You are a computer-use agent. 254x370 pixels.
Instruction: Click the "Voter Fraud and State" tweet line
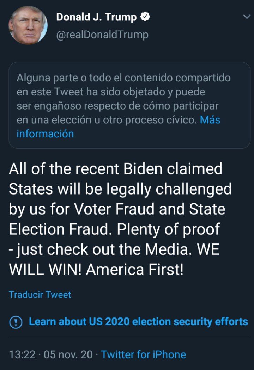[x=149, y=209]
